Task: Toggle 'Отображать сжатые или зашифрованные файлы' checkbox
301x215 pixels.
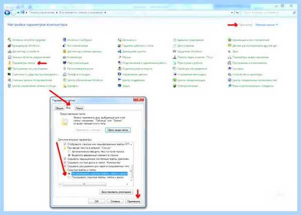Action: point(65,144)
